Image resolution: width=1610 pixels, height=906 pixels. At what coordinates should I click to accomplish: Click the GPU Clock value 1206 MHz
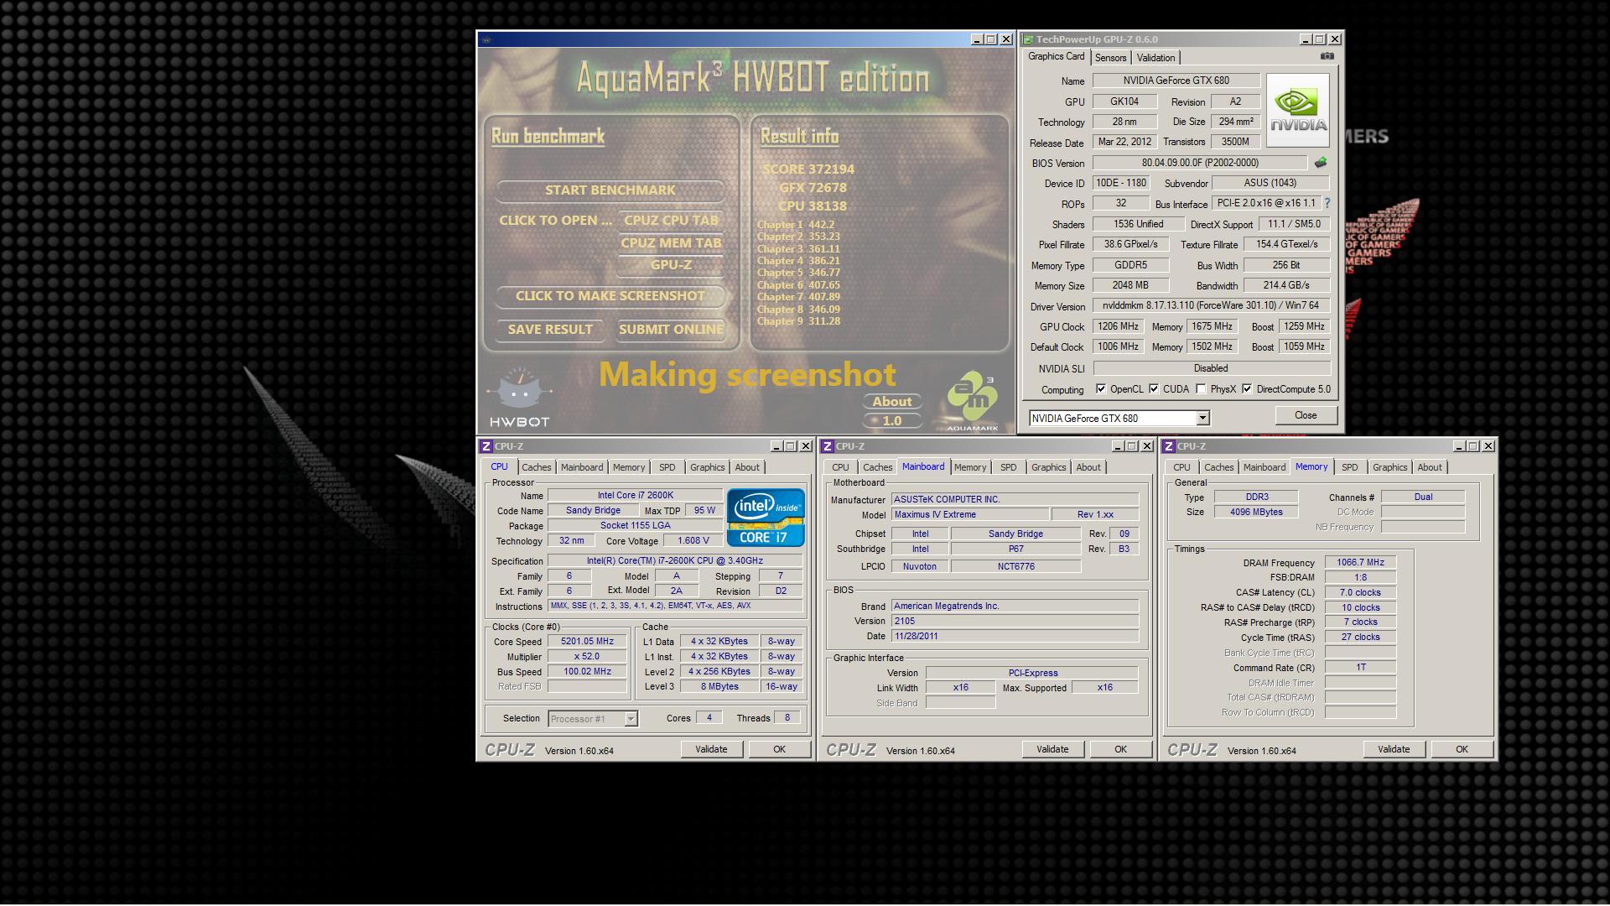(x=1119, y=326)
